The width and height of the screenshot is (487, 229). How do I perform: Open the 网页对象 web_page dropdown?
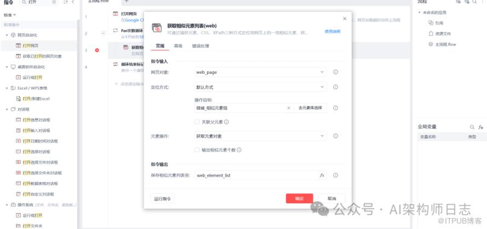(261, 72)
